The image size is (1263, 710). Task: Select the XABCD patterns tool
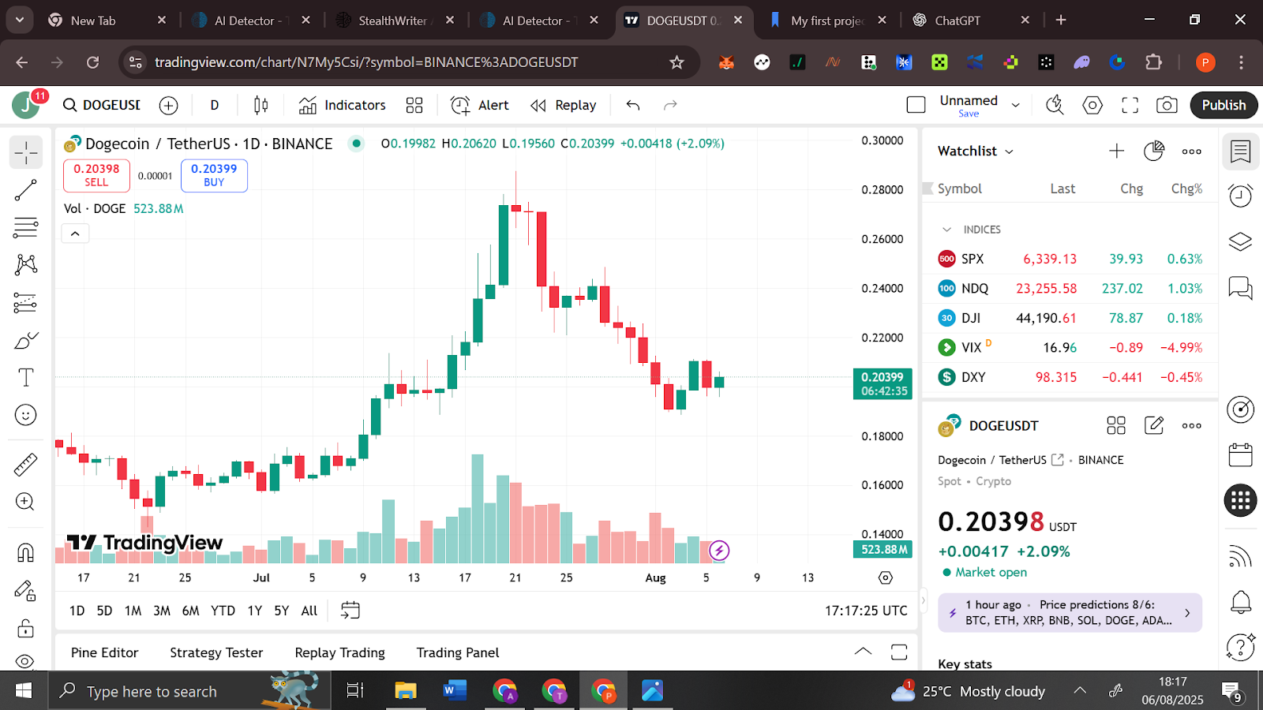[x=26, y=264]
